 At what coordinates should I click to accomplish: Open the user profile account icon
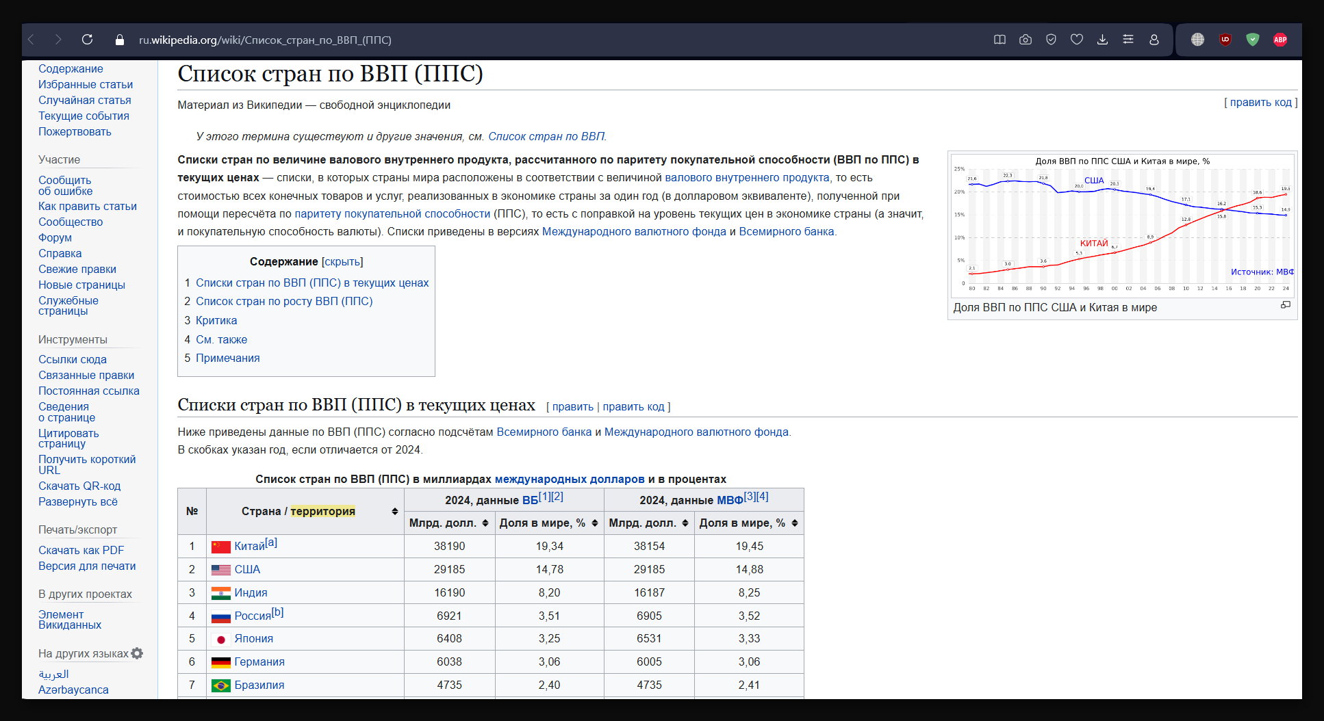click(1154, 40)
